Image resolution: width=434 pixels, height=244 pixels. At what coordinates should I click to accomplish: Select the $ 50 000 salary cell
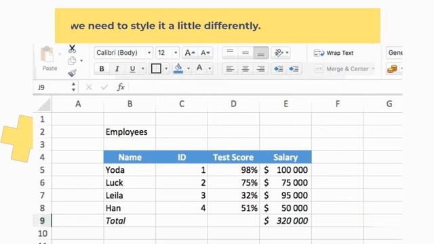[x=285, y=208]
